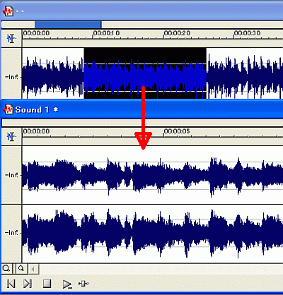
Task: Click the smaller magnifier zoom button
Action: tap(22, 269)
